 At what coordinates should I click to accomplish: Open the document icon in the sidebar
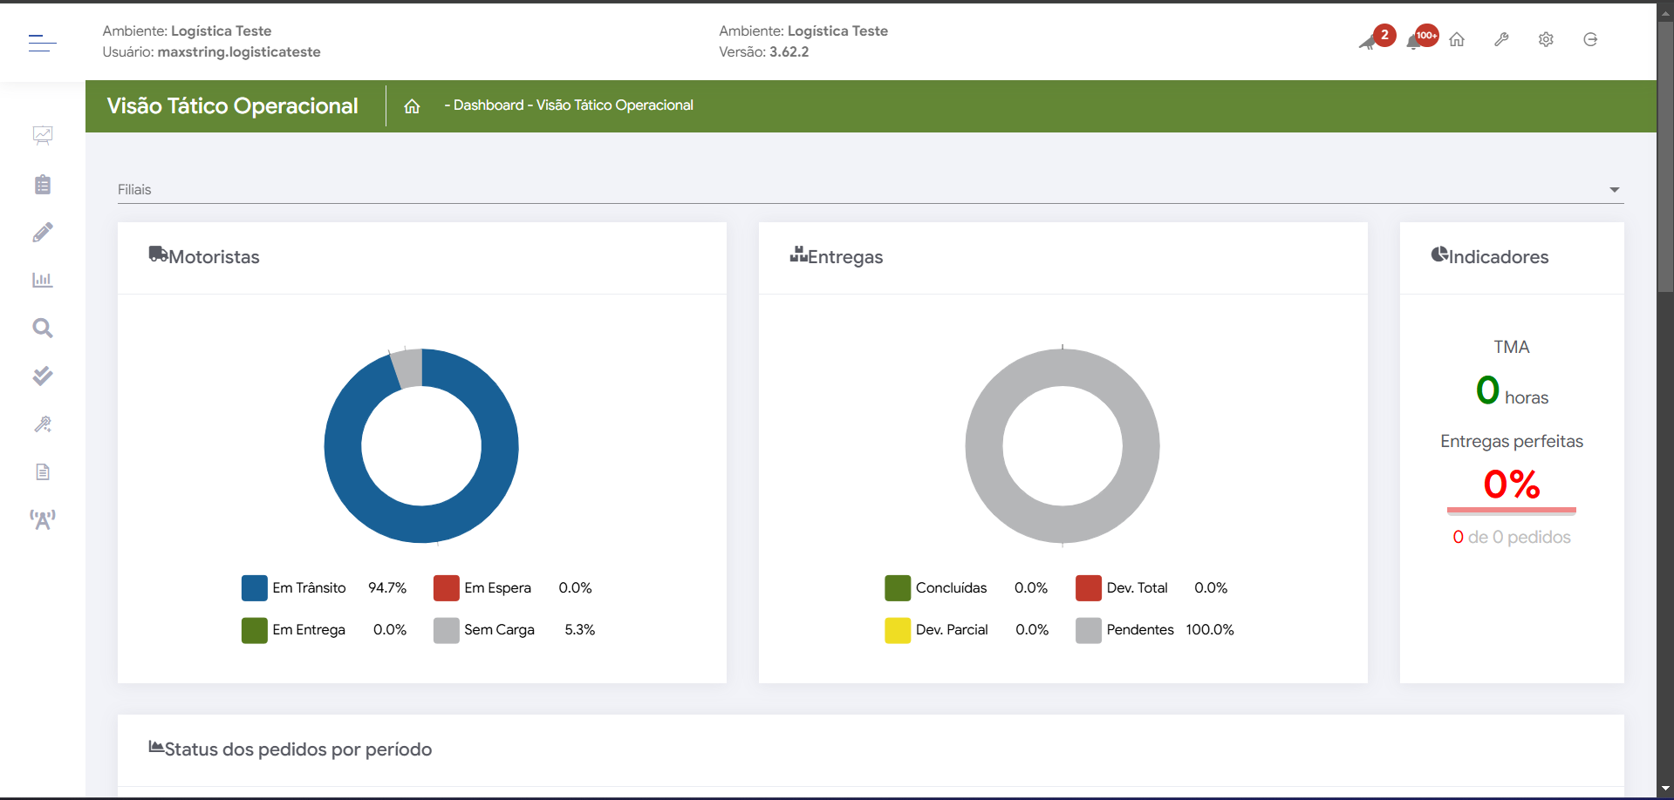click(43, 472)
